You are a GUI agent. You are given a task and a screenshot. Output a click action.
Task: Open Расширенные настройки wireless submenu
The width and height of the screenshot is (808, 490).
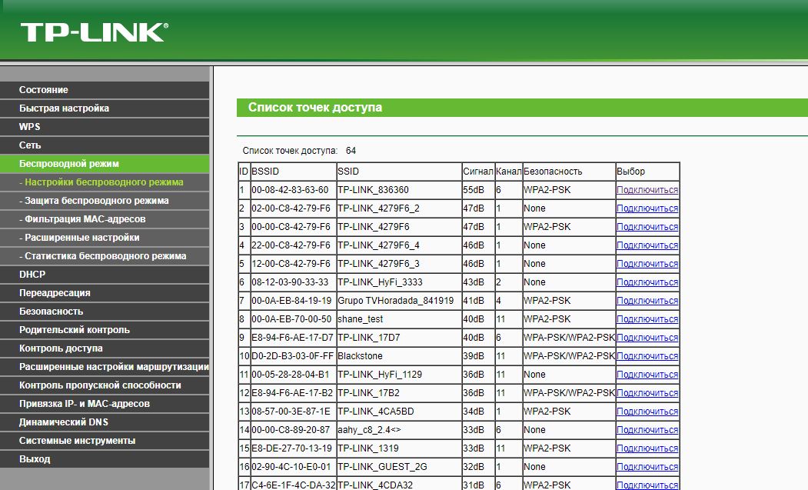tap(105, 238)
